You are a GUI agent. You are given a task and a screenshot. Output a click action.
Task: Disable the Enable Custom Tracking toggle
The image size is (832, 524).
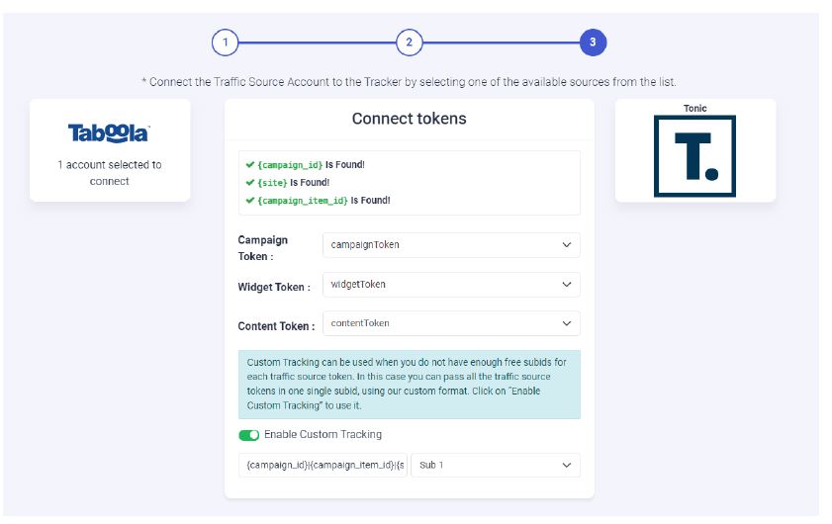248,435
